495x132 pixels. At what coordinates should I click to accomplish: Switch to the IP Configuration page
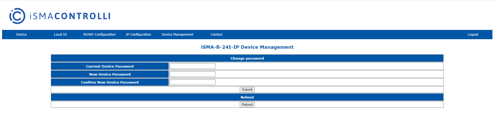pos(138,35)
